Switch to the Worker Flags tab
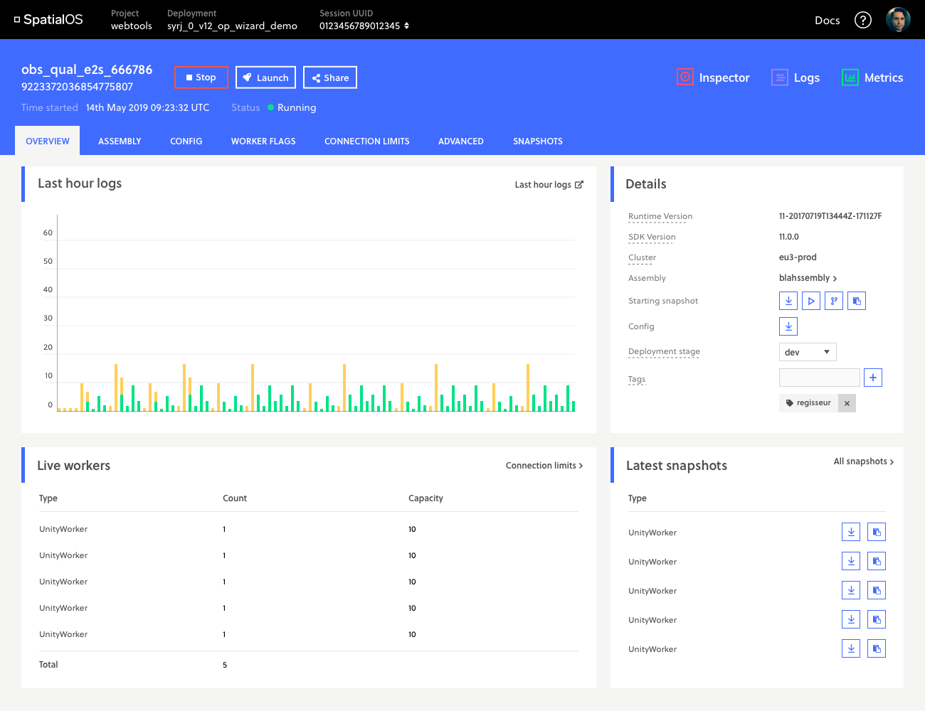 [x=263, y=141]
